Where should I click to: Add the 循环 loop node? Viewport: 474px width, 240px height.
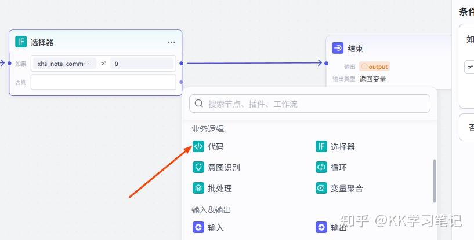pyautogui.click(x=331, y=167)
